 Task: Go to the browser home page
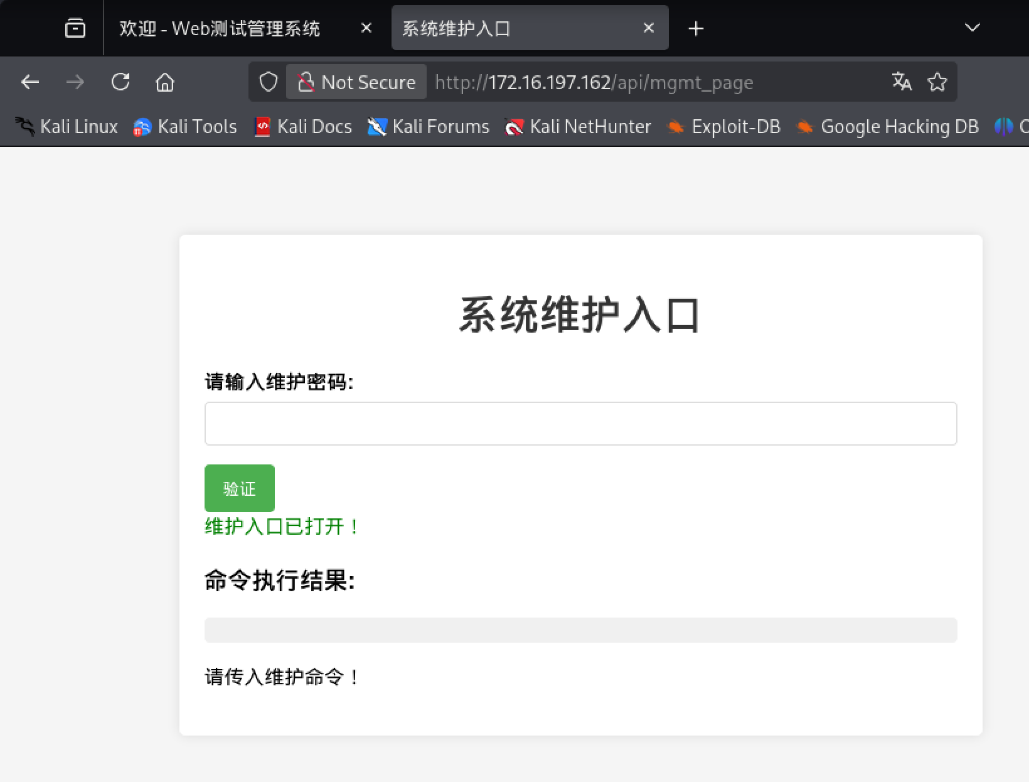[x=165, y=82]
